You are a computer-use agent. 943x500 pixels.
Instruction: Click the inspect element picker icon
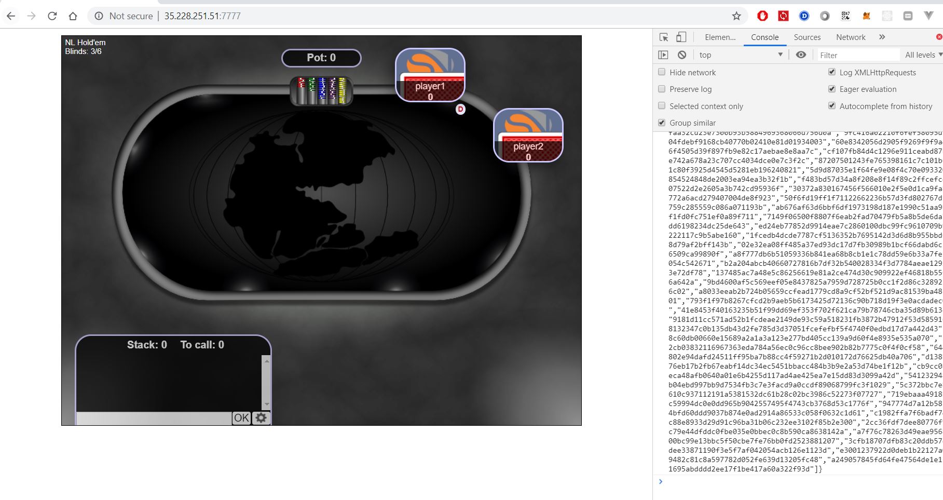tap(663, 37)
